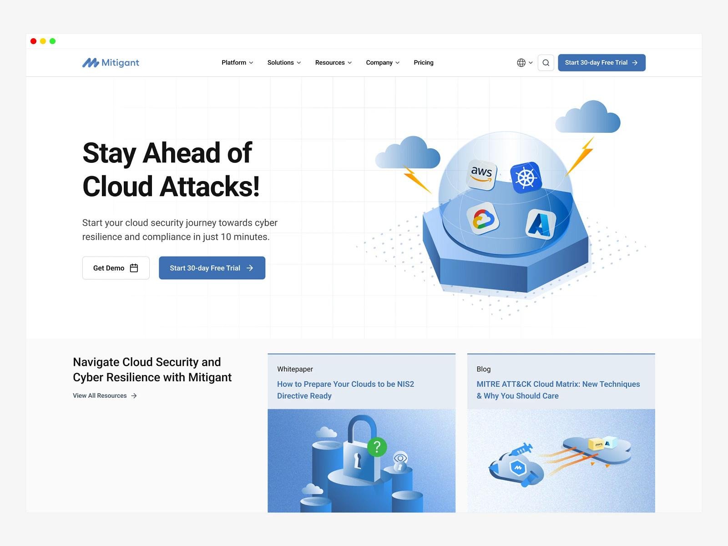The image size is (728, 546).
Task: Click the arrow on the header Free Trial button
Action: tap(635, 63)
